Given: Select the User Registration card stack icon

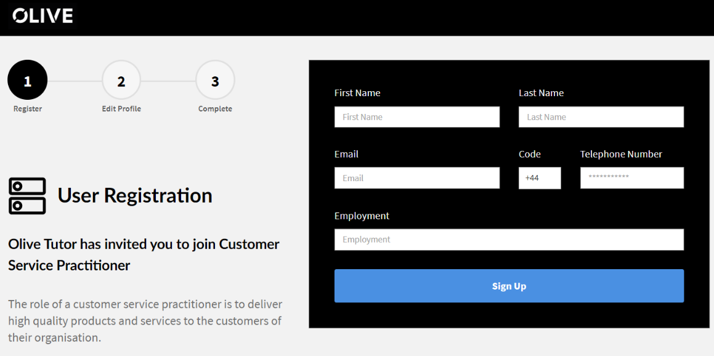Looking at the screenshot, I should [26, 194].
